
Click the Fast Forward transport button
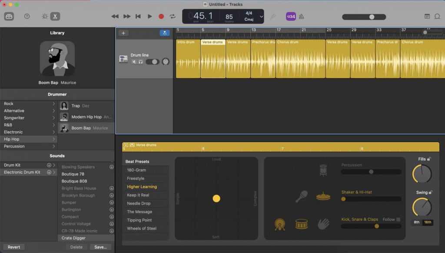coord(127,16)
